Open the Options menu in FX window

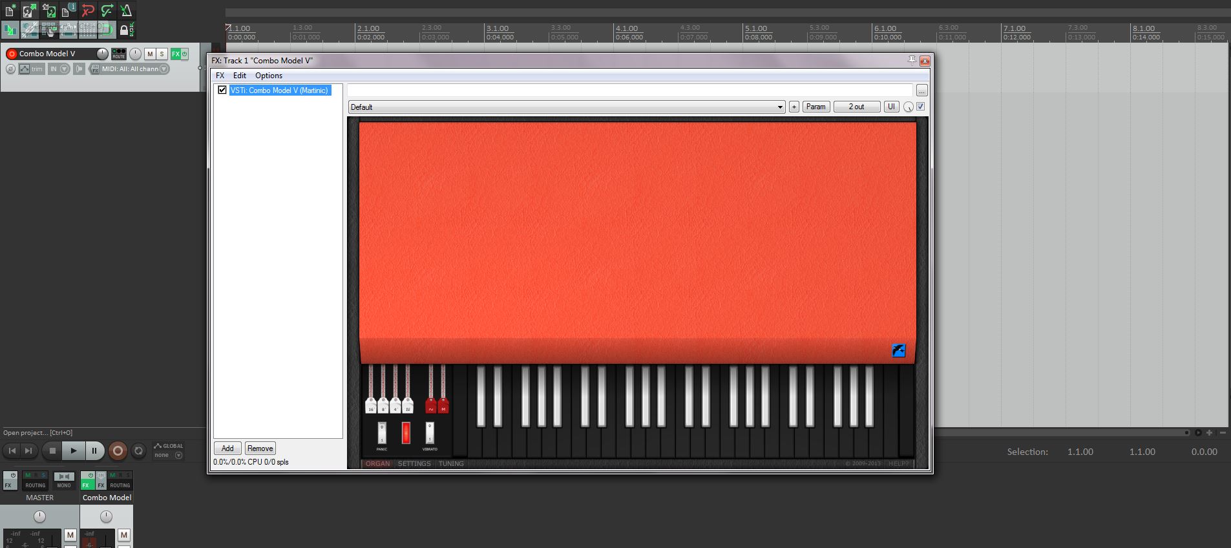pos(268,76)
